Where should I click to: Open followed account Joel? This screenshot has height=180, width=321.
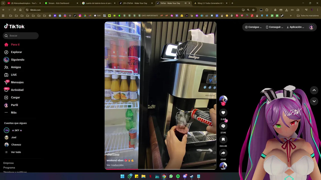[x=14, y=137]
